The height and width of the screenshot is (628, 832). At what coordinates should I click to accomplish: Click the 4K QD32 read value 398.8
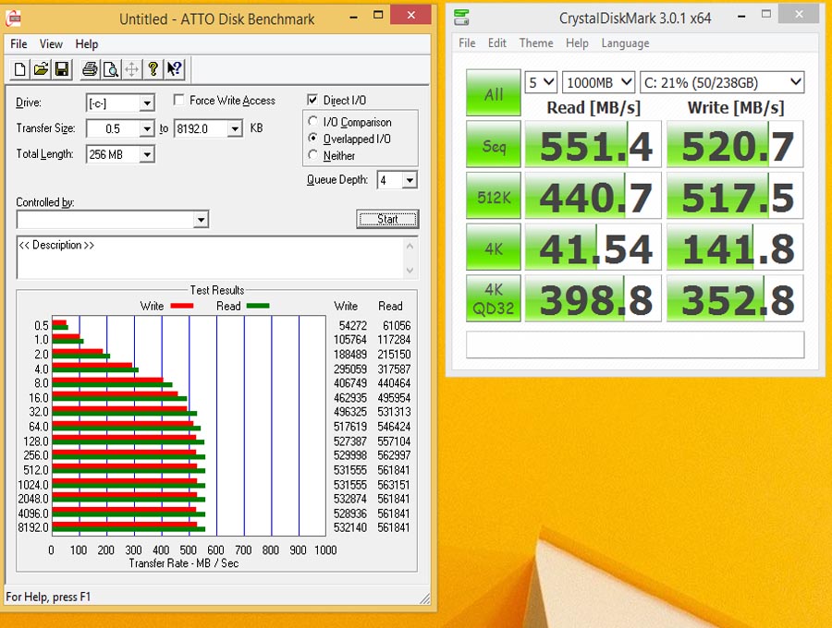593,298
